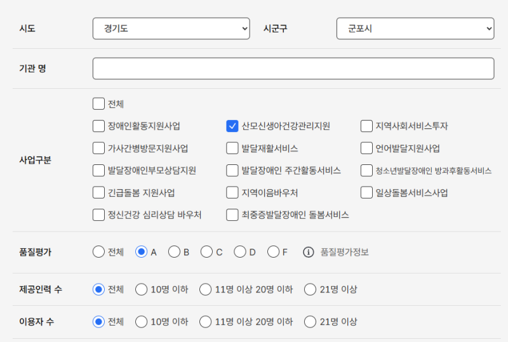This screenshot has height=342, width=508.
Task: Select 21명 이상 for 제공인력 수
Action: point(310,289)
